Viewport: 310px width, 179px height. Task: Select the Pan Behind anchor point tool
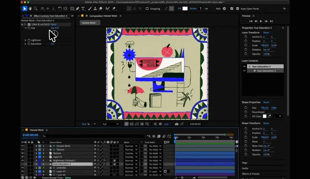click(65, 9)
